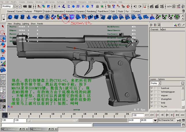Create a polygon cylinder from shelf
This screenshot has height=132, width=186.
pyautogui.click(x=22, y=17)
